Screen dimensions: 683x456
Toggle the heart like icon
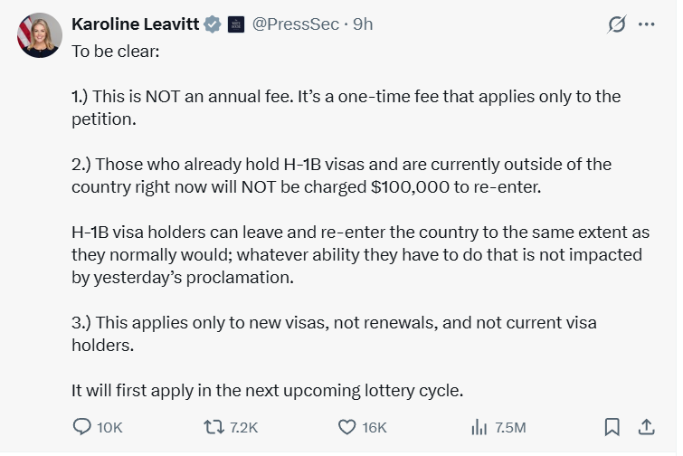(x=347, y=427)
